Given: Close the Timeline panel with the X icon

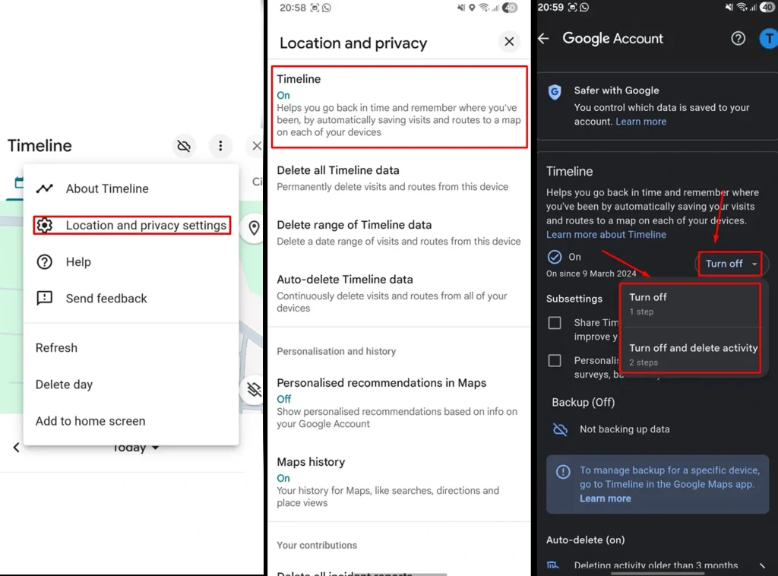Looking at the screenshot, I should pos(256,146).
